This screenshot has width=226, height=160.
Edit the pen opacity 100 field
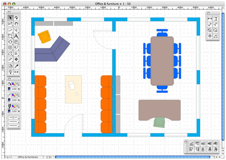point(14,111)
